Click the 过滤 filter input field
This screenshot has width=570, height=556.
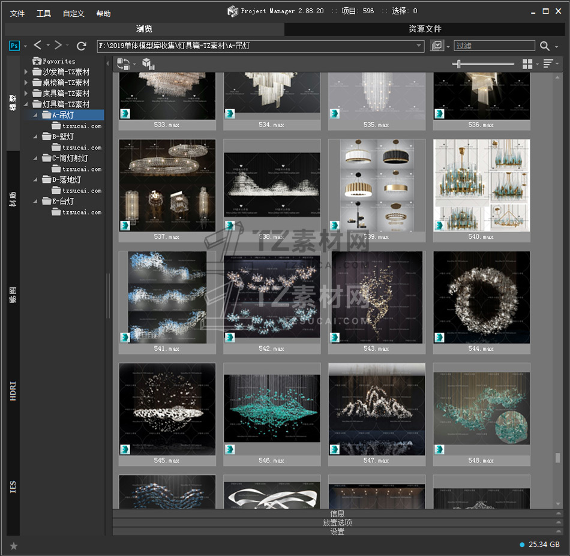(x=493, y=46)
